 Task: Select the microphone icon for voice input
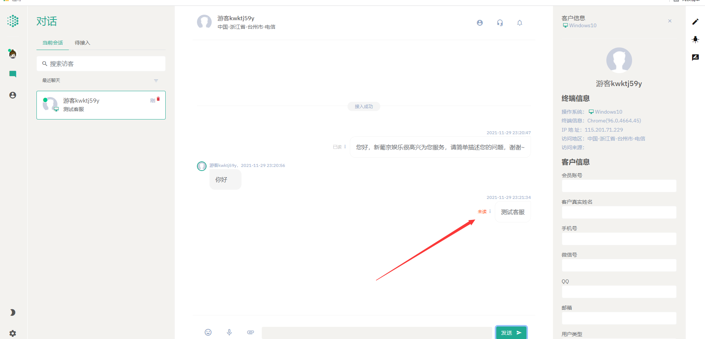coord(229,332)
